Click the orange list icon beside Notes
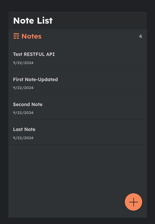 coord(16,36)
